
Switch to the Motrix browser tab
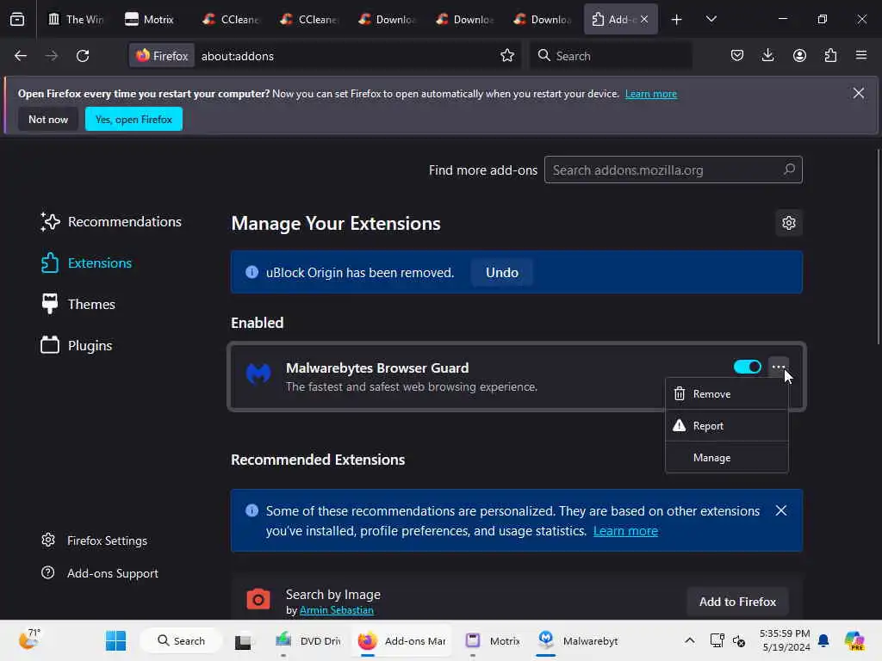150,20
